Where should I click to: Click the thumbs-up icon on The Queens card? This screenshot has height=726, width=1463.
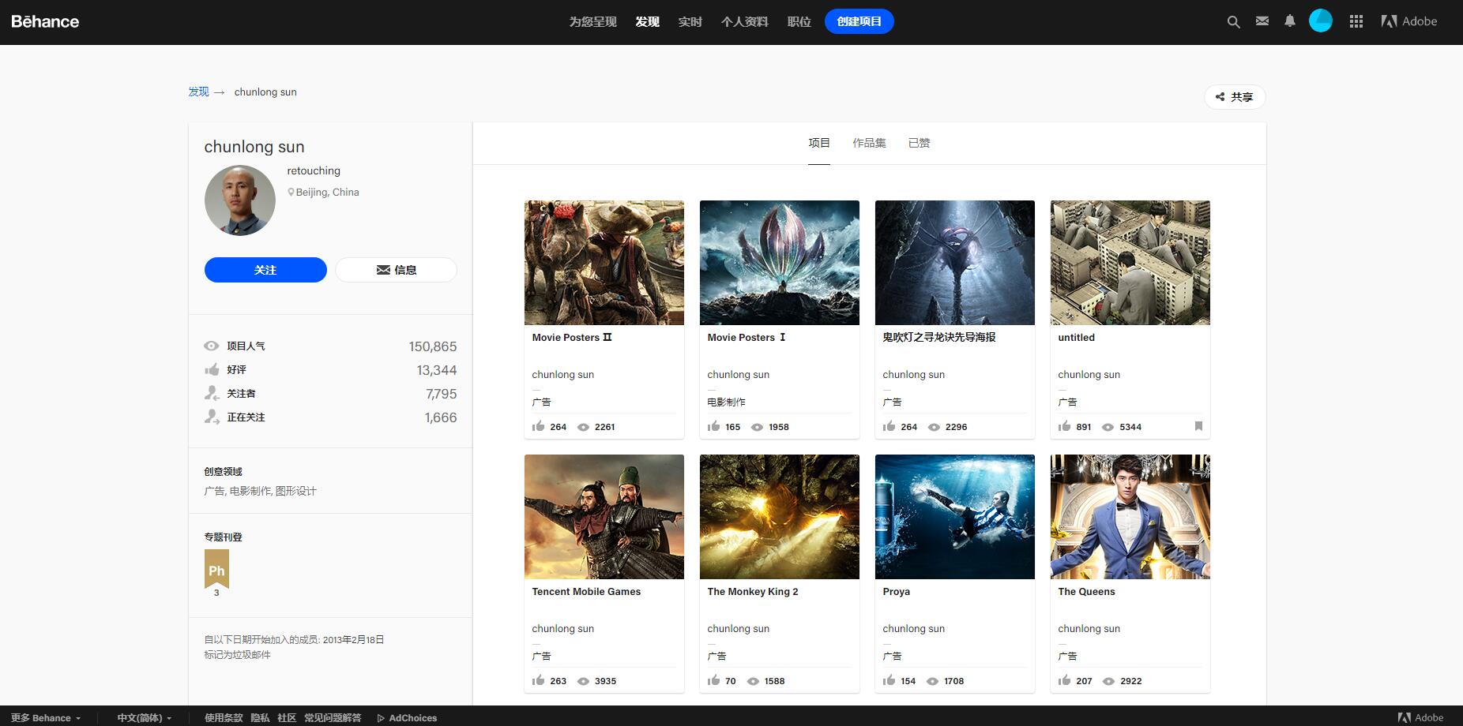point(1065,680)
